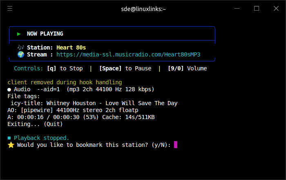Click the Heart 80s station name
This screenshot has height=180, width=286.
(x=71, y=47)
